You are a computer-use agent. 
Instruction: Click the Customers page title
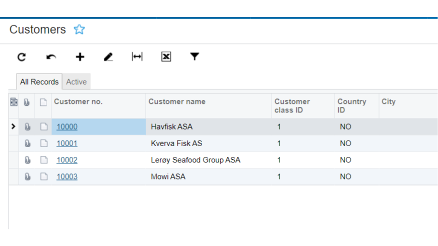click(38, 30)
